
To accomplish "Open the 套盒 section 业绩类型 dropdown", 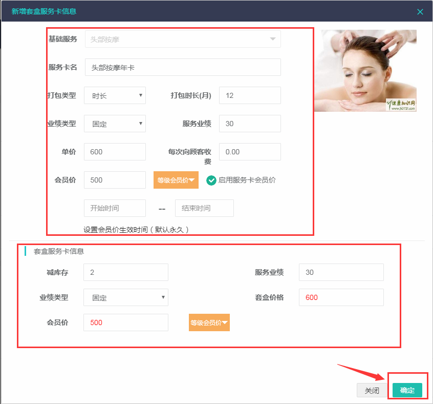I will [126, 297].
